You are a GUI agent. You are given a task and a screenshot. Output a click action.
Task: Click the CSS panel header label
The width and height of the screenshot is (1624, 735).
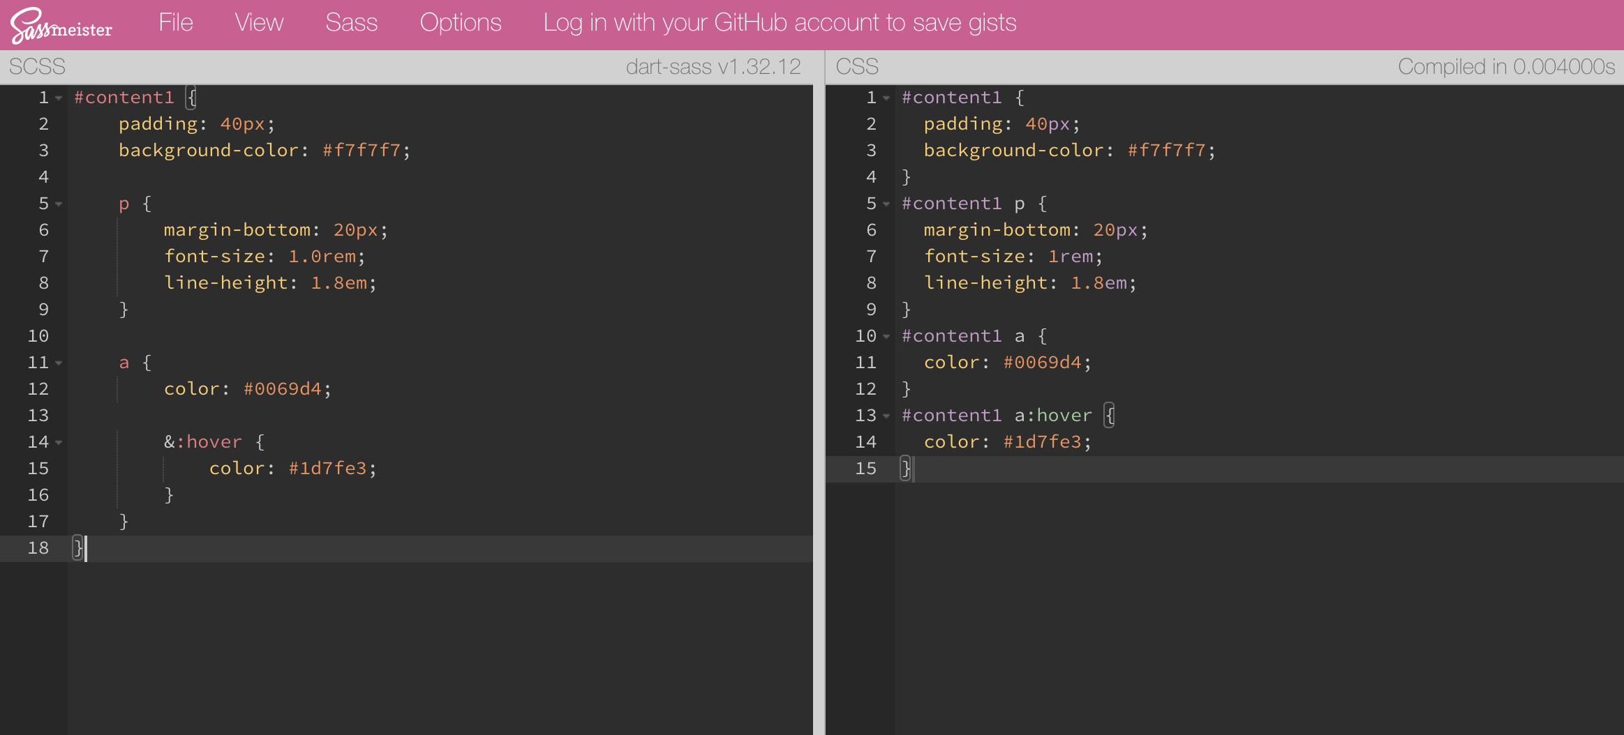(857, 66)
